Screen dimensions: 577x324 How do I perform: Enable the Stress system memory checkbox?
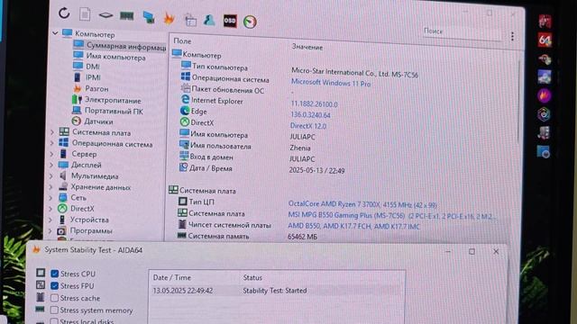(54, 310)
